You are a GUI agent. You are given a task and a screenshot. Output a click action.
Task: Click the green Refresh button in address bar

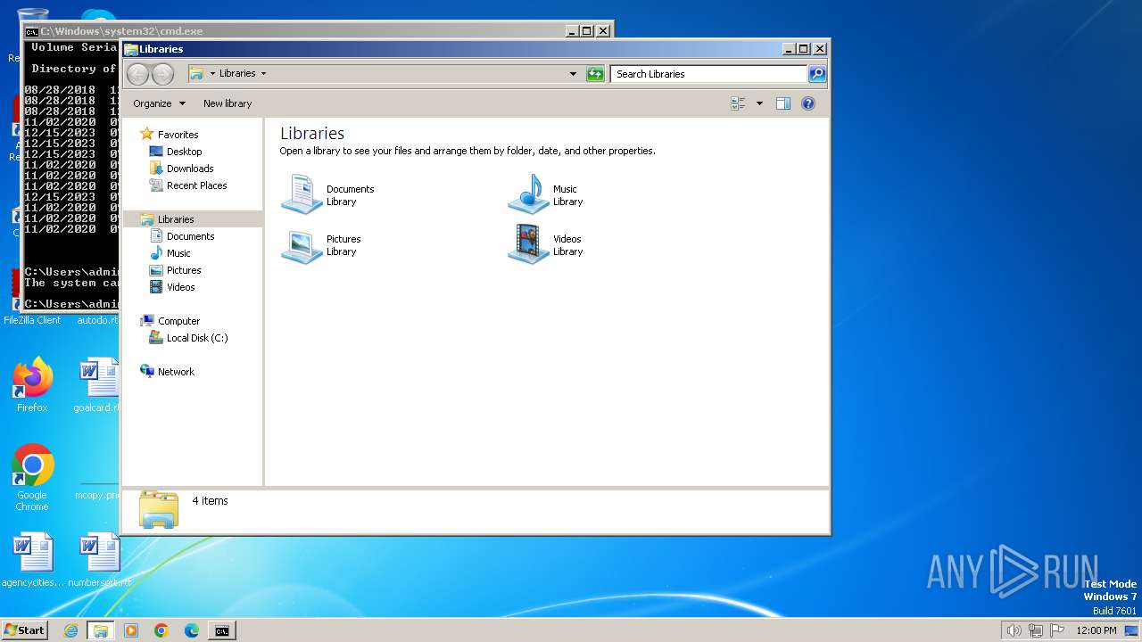[595, 74]
